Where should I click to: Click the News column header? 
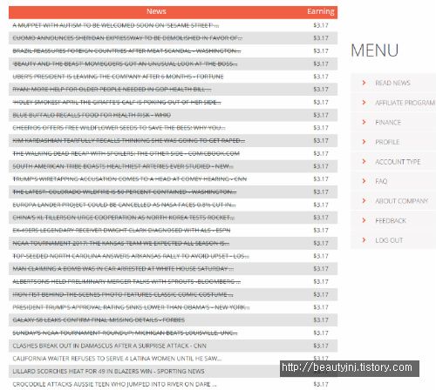[x=156, y=11]
